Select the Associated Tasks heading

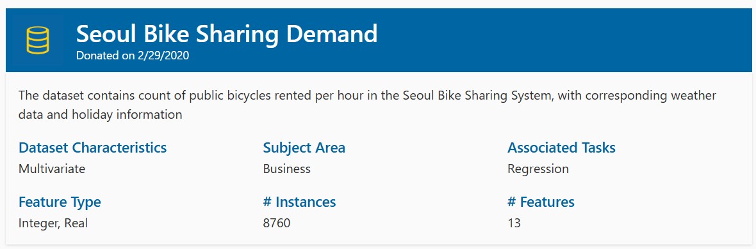[561, 147]
